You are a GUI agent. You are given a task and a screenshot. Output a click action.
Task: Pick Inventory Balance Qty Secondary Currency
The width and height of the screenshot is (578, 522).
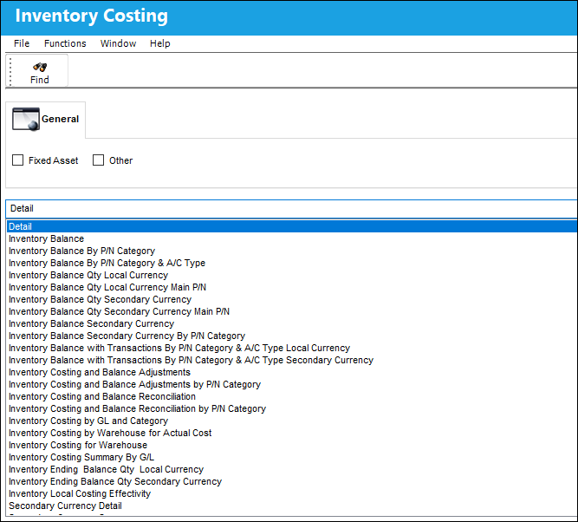pyautogui.click(x=291, y=299)
